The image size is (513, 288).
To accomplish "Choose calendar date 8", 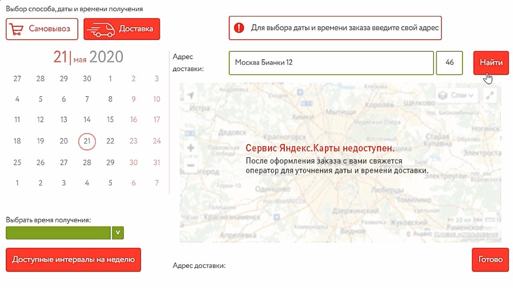I will (110, 99).
